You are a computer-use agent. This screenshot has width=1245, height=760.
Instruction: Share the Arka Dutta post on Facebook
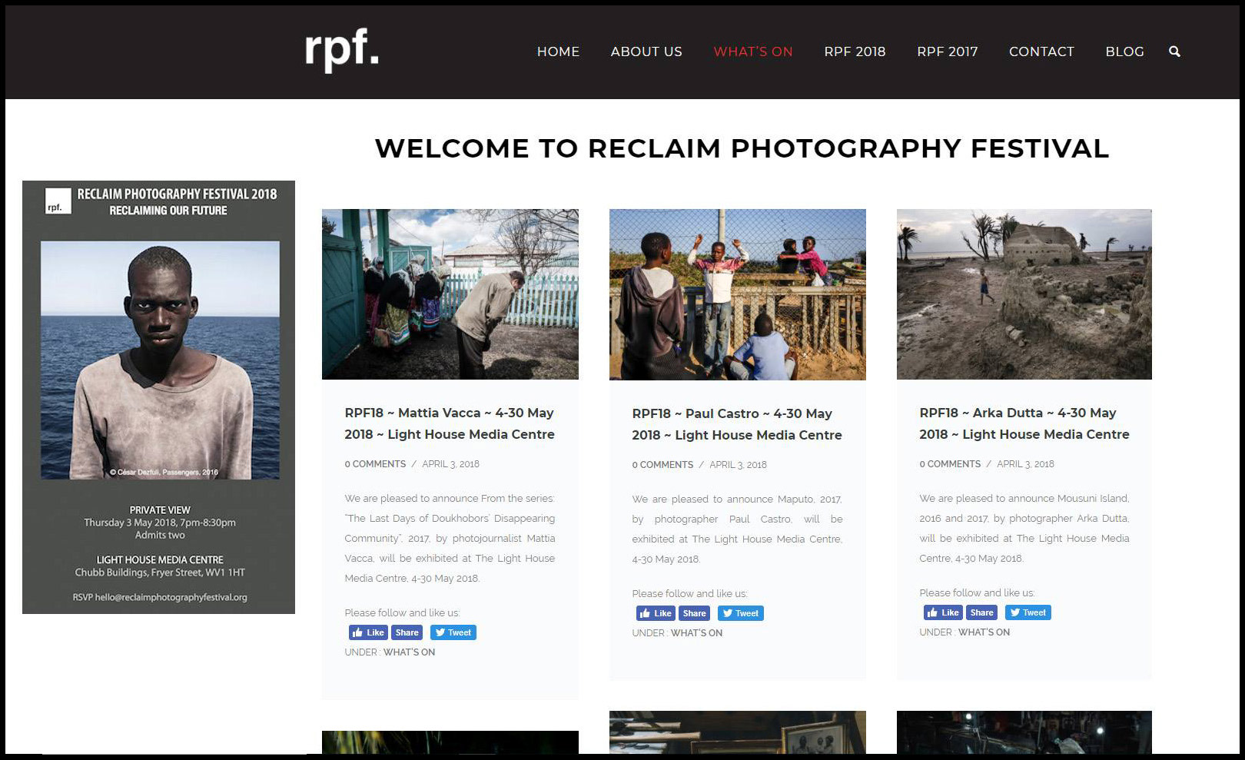(981, 612)
